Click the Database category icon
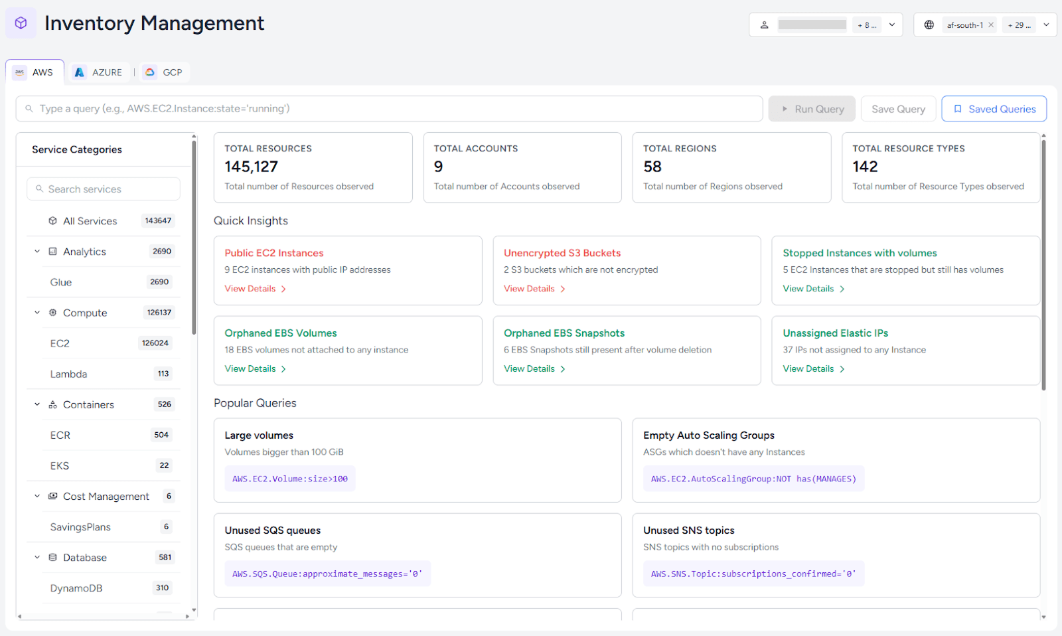Image resolution: width=1062 pixels, height=636 pixels. pos(52,558)
